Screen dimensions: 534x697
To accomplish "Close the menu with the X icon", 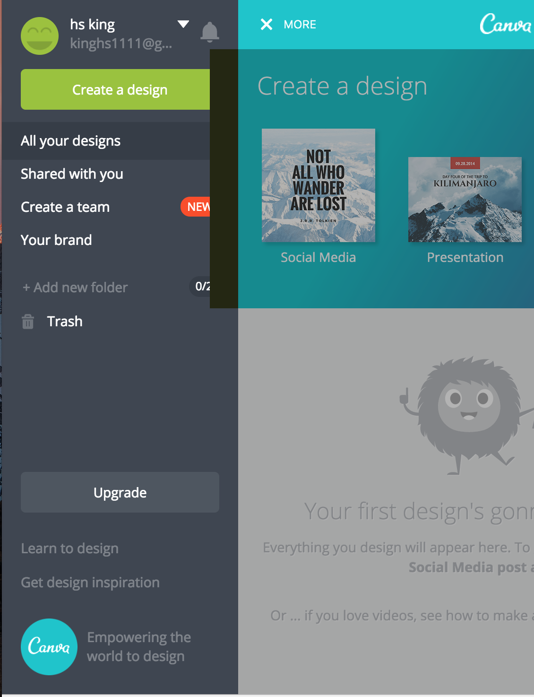I will 267,24.
